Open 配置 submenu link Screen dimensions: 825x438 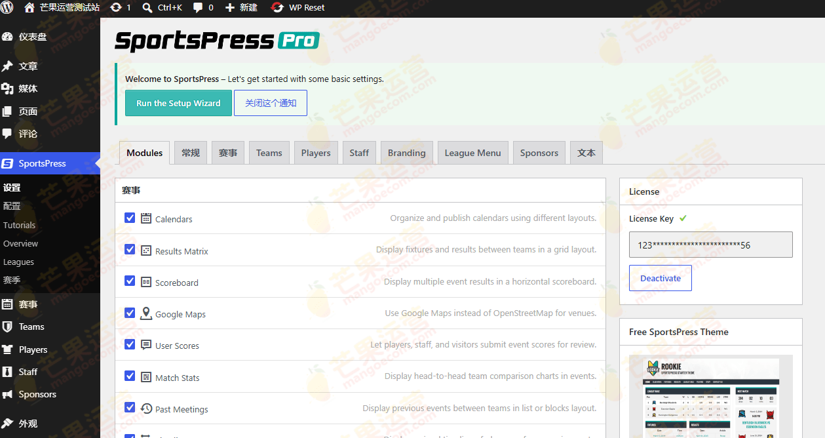(12, 206)
